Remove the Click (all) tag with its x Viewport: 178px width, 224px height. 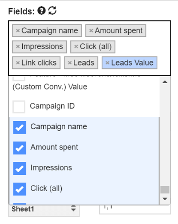[x=76, y=46]
